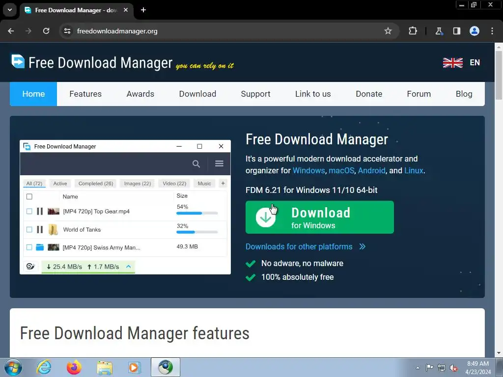Open the Forum nav item
The image size is (503, 377).
tap(419, 94)
